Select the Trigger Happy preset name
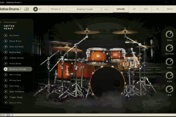The width and height of the screenshot is (176, 117). [x=16, y=97]
